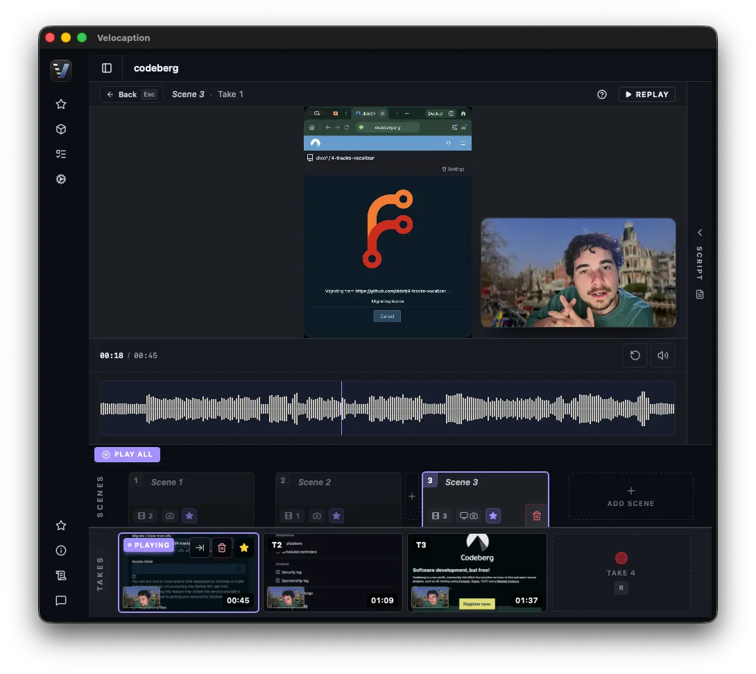Screen dimensions: 756x674
Task: Open the star icon under the Velocaption logo
Action: pyautogui.click(x=61, y=104)
